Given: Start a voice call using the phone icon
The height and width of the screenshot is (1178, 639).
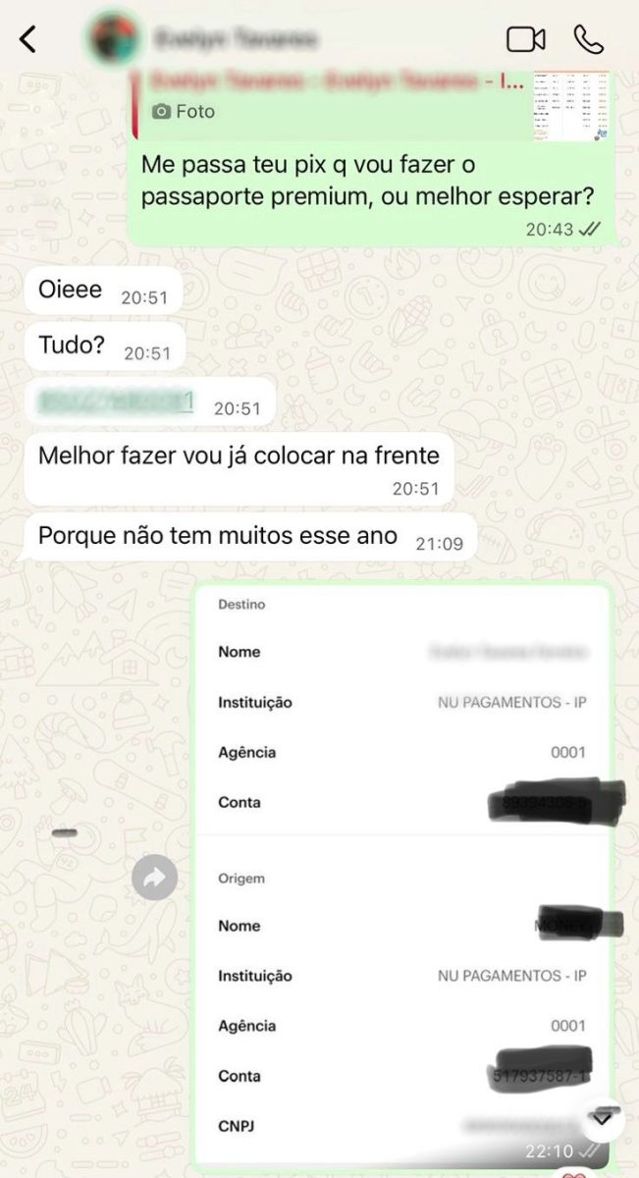Looking at the screenshot, I should [x=589, y=40].
